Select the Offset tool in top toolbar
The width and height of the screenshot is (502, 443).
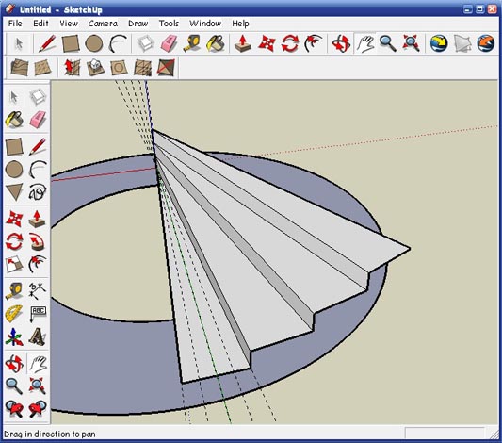(x=314, y=43)
